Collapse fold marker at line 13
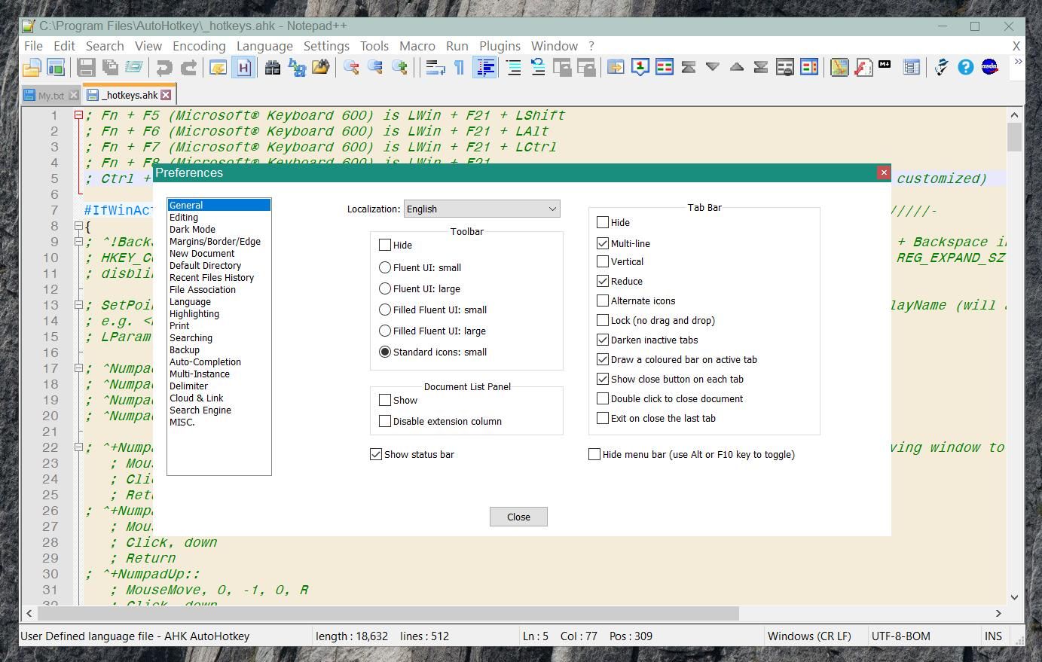Image resolution: width=1042 pixels, height=662 pixels. pos(78,305)
